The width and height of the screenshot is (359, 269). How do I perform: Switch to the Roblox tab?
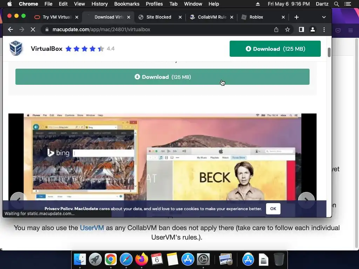(256, 17)
